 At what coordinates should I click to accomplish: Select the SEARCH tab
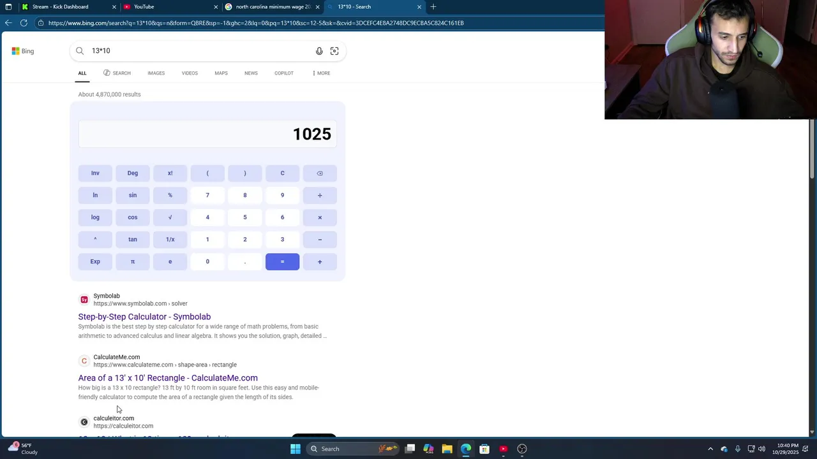point(117,73)
